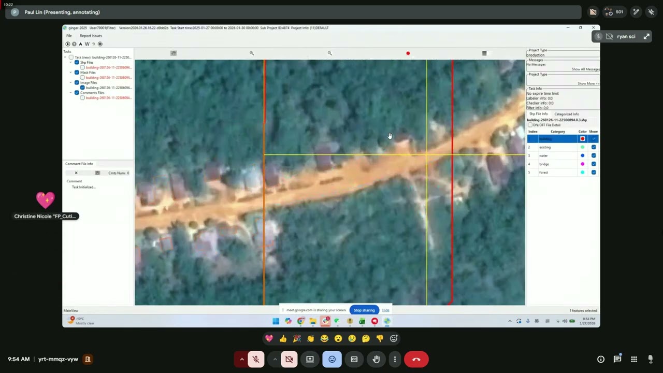The width and height of the screenshot is (663, 373).
Task: Click the present screen button in Meet
Action: [310, 359]
